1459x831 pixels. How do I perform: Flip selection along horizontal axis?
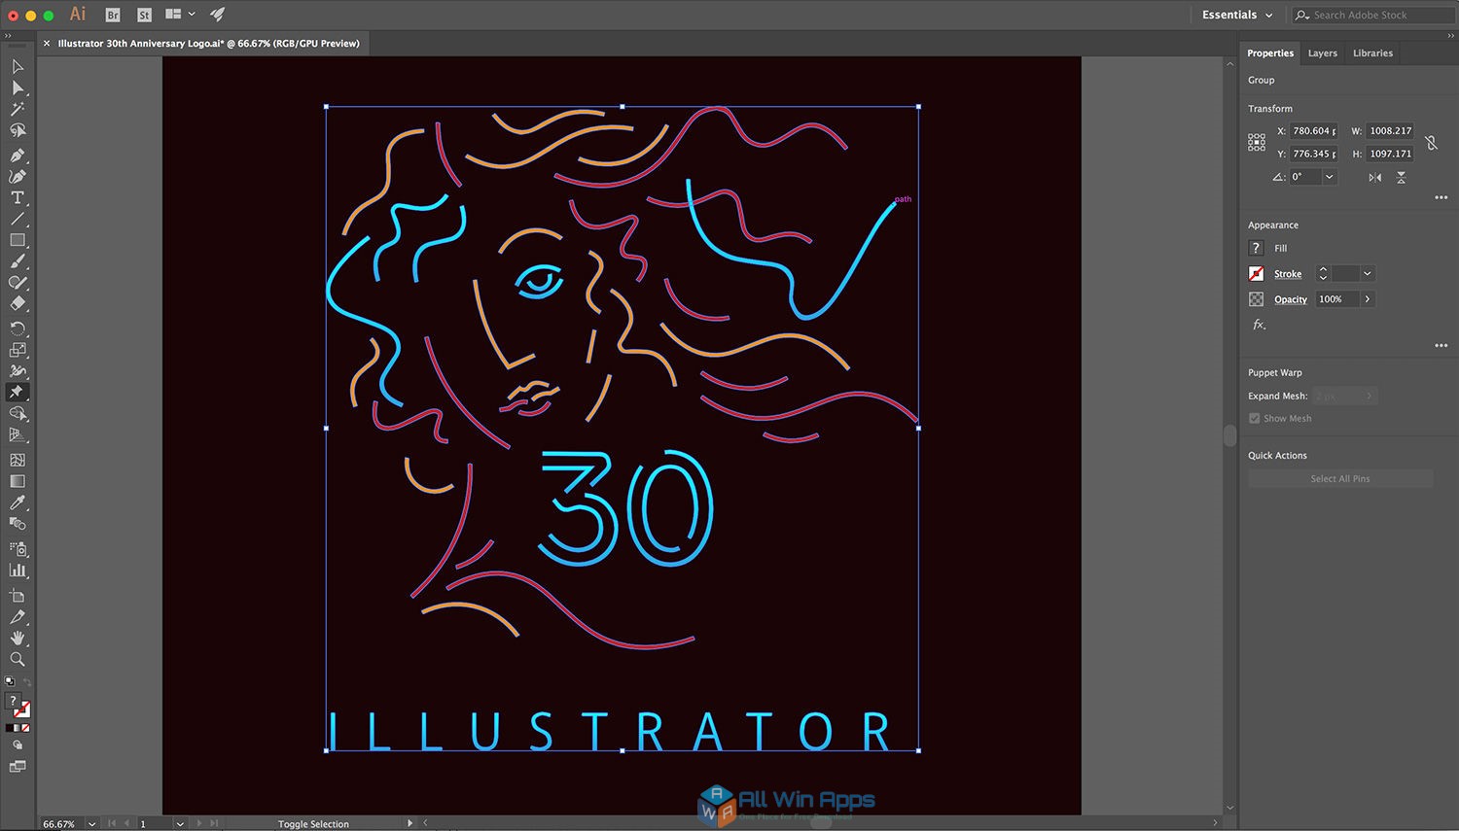click(x=1374, y=177)
